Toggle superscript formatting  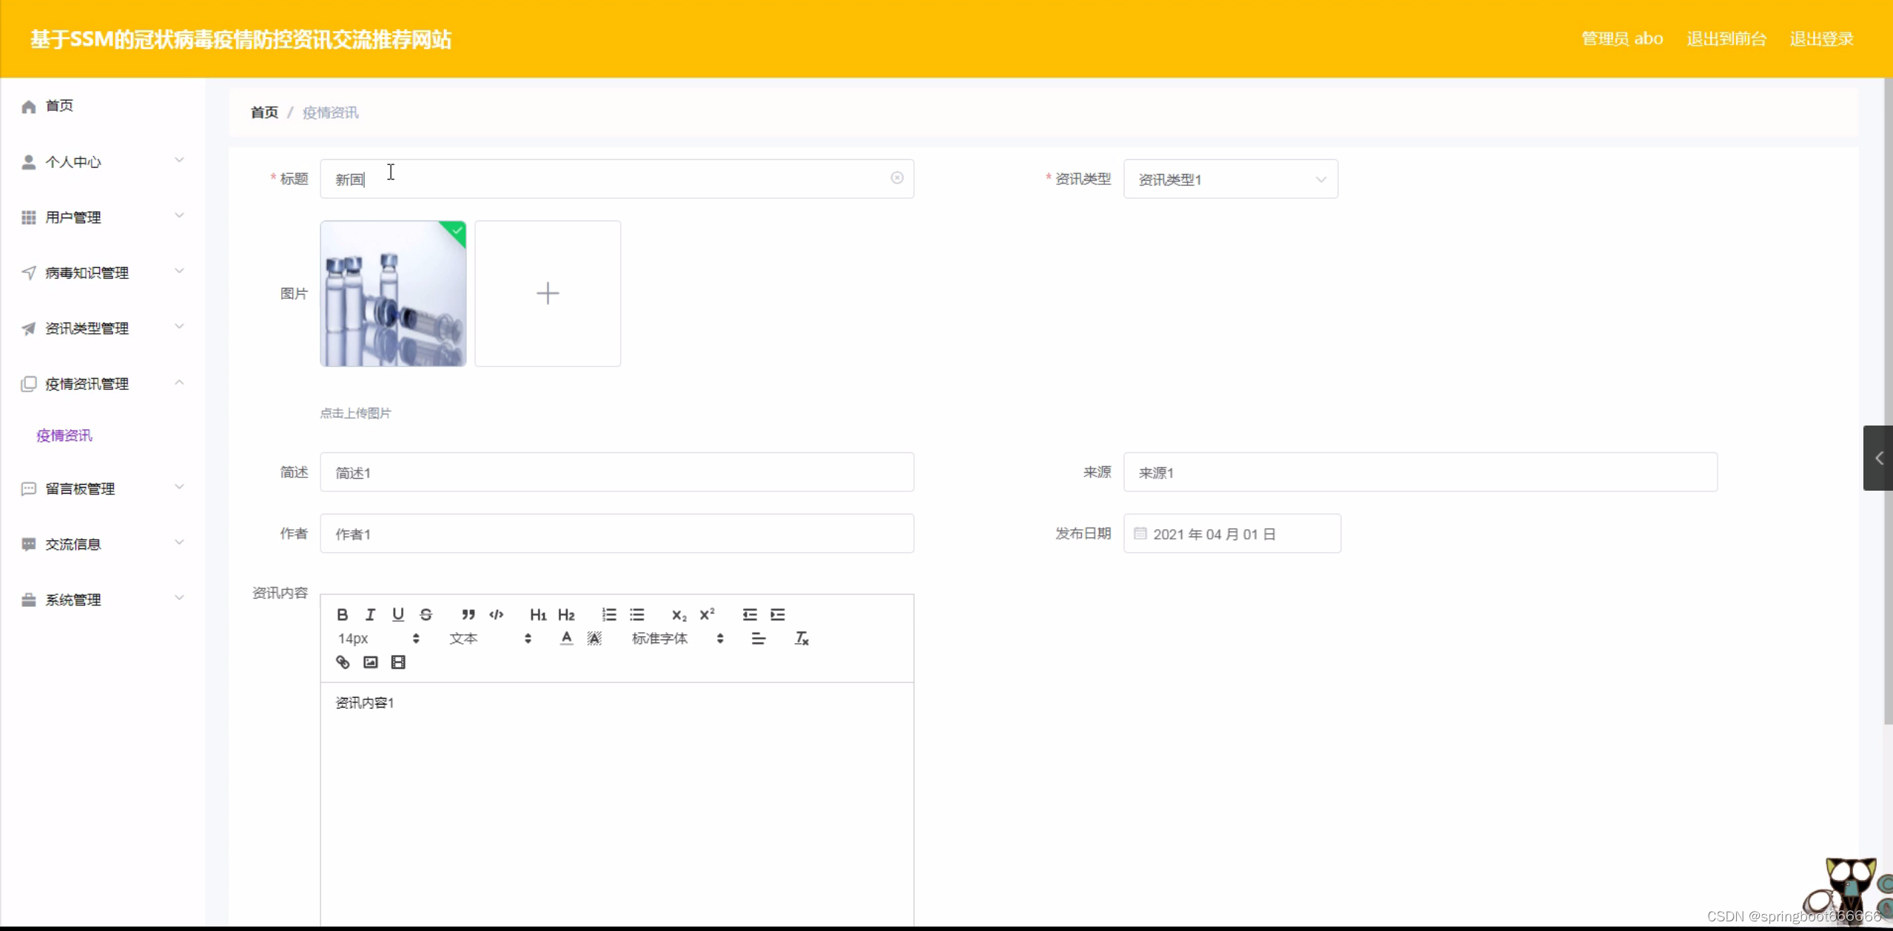(707, 614)
